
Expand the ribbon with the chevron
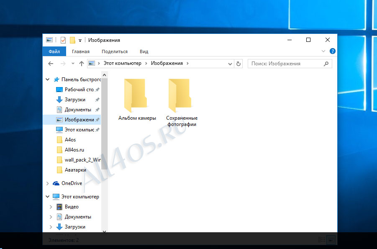click(323, 51)
